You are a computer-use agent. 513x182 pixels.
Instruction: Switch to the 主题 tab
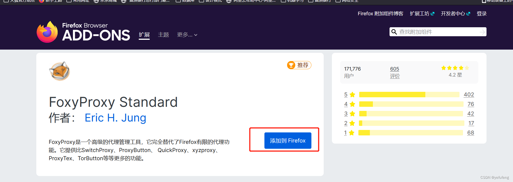point(163,35)
